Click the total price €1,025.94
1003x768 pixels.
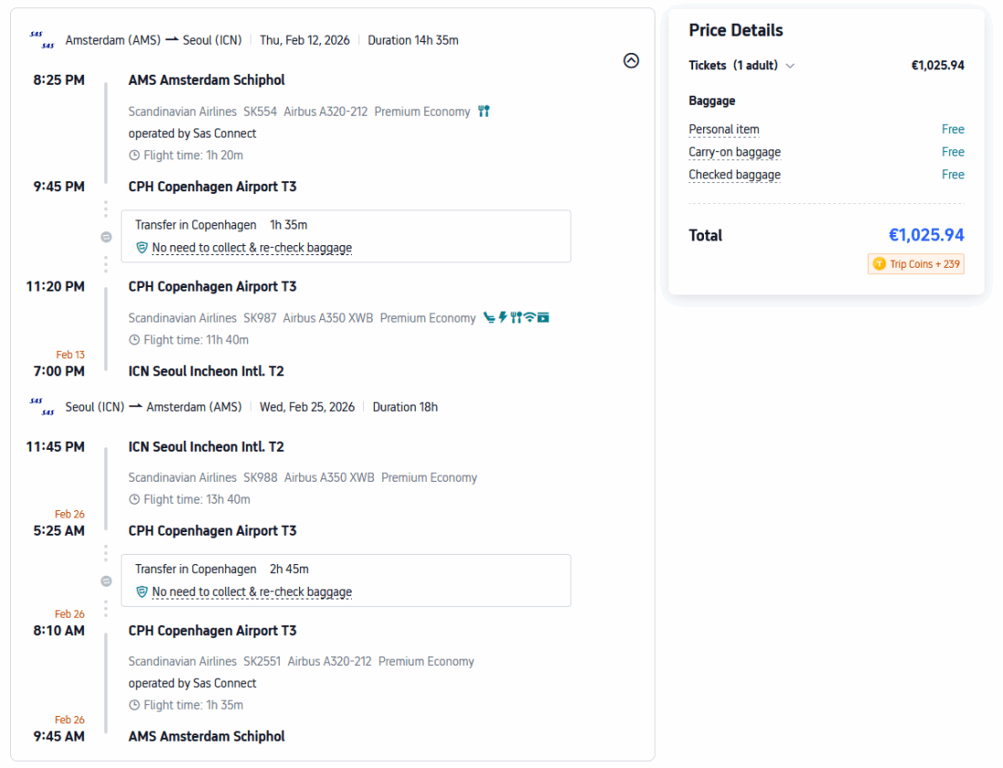pyautogui.click(x=925, y=235)
